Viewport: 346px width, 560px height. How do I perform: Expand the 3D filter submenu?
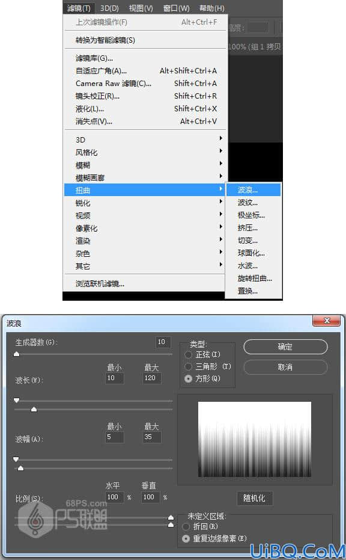[x=145, y=140]
